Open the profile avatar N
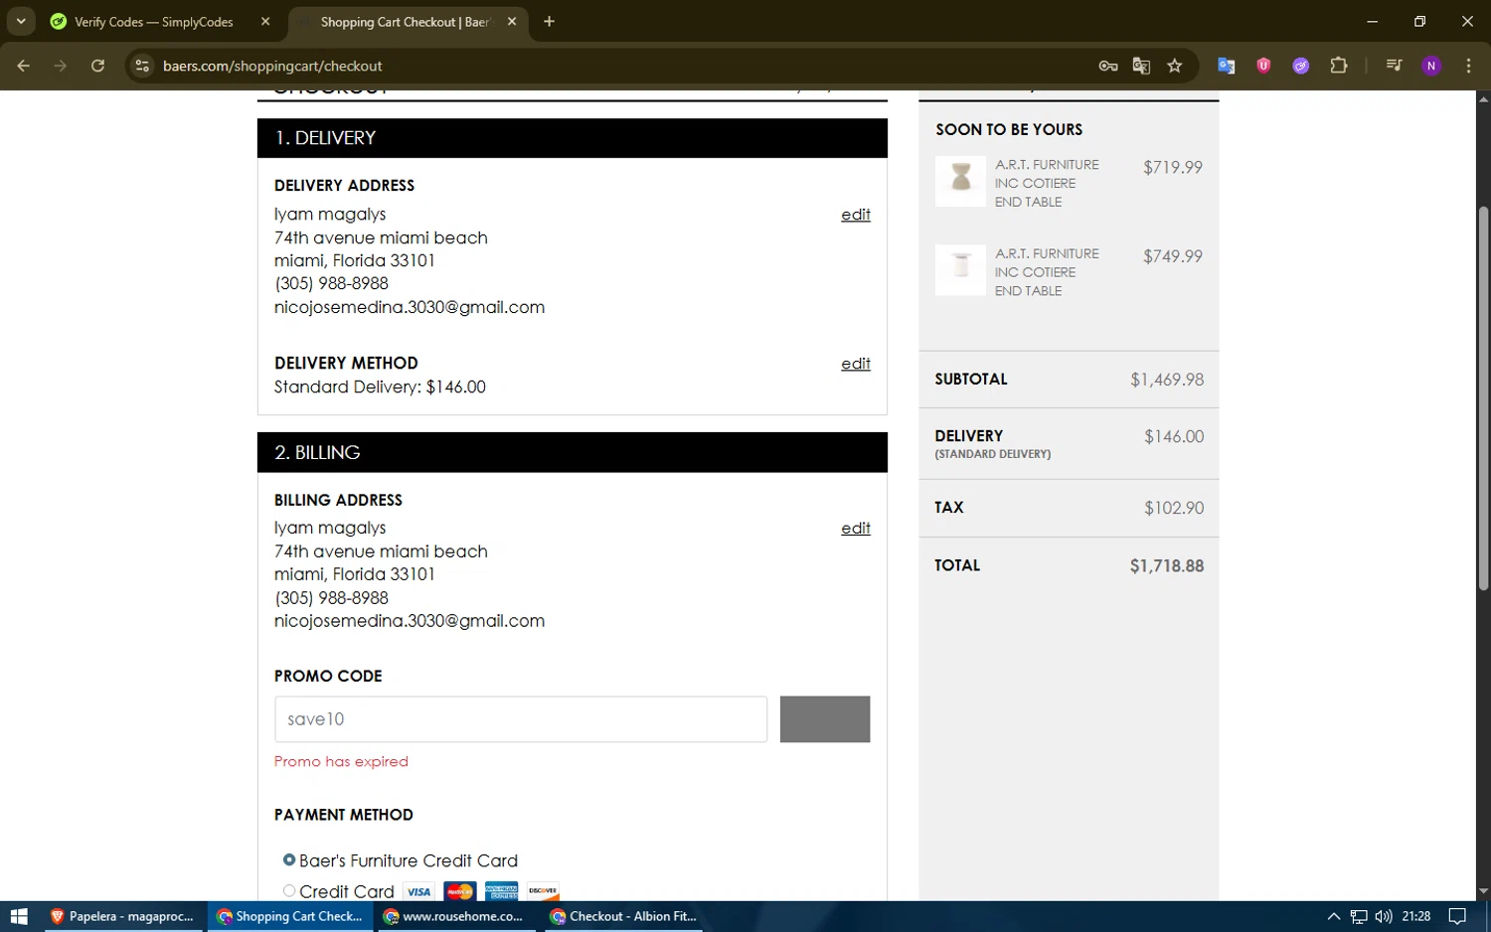 [1431, 66]
